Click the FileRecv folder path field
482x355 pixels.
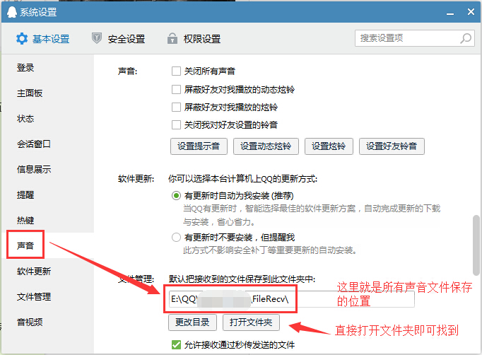coord(291,299)
